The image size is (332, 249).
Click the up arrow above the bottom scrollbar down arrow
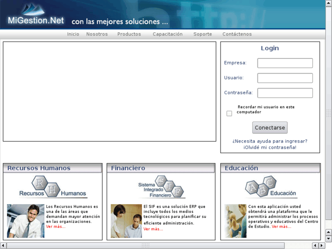click(329, 232)
